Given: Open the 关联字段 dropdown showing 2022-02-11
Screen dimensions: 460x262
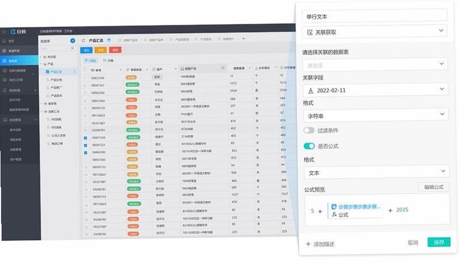Looking at the screenshot, I should (x=375, y=90).
